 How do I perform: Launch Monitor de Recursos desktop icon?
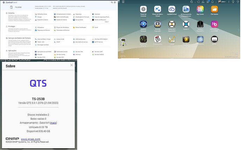[143, 39]
